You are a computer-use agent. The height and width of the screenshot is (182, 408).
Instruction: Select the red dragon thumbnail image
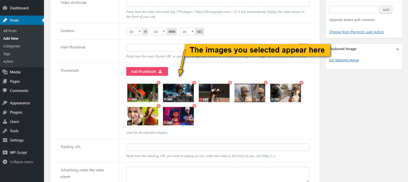coord(142,93)
